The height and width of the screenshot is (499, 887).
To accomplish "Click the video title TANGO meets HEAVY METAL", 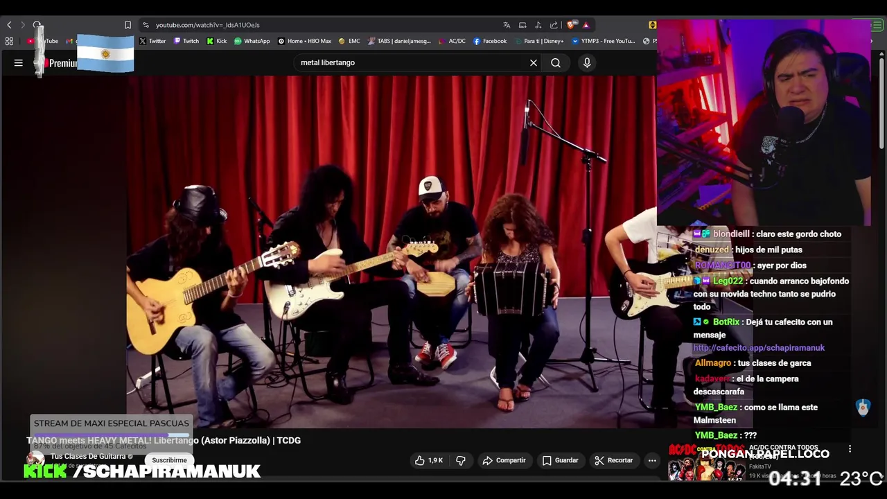I will click(164, 440).
